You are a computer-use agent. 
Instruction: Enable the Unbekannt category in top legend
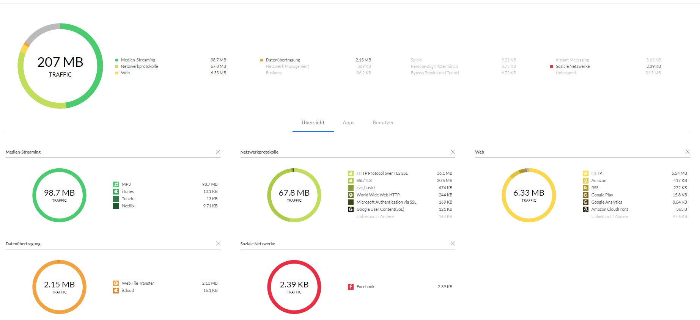[566, 73]
